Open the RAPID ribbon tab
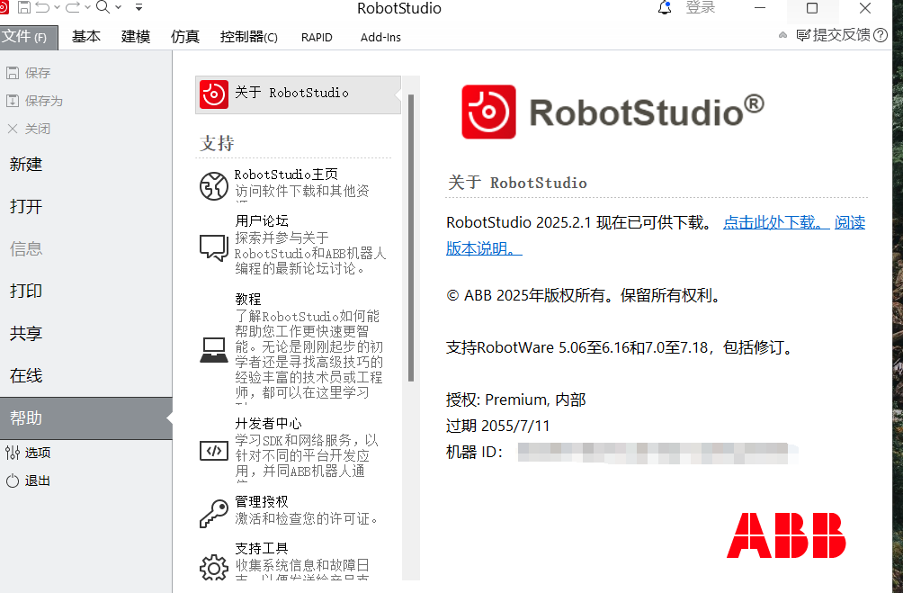Viewport: 903px width, 593px height. (317, 37)
